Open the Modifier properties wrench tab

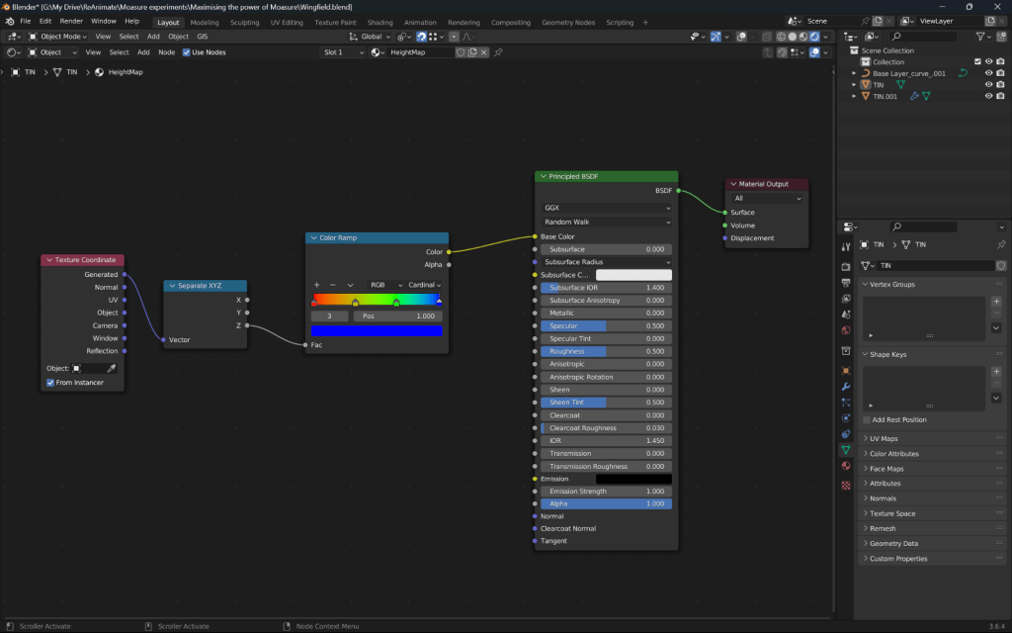(845, 387)
